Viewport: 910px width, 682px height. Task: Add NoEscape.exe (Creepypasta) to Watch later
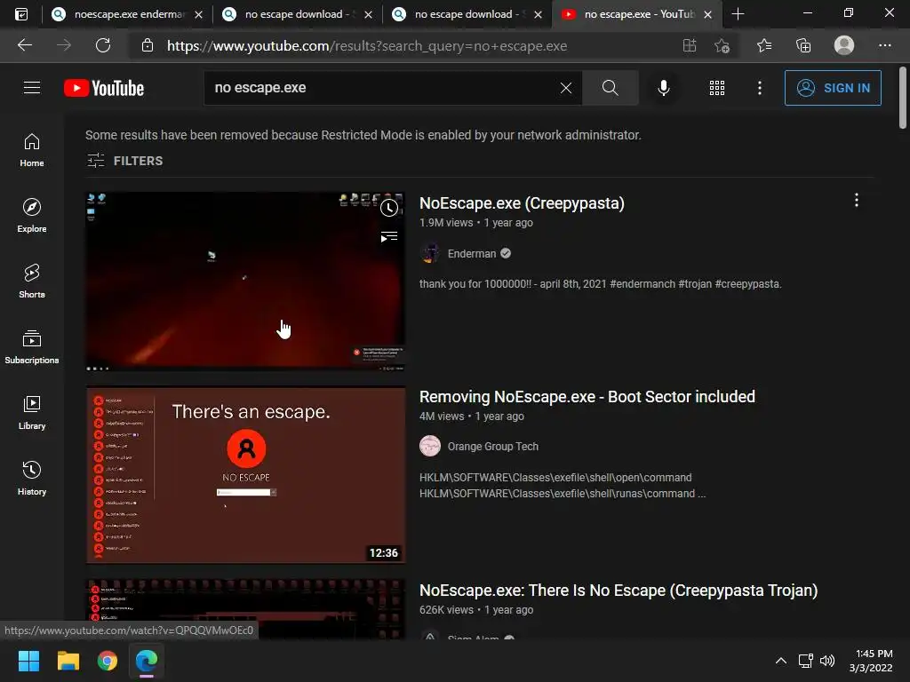click(x=389, y=208)
